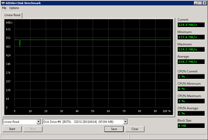Click the Average 528.7 MB/s readout
Image resolution: width=208 pixels, height=140 pixels.
(191, 62)
